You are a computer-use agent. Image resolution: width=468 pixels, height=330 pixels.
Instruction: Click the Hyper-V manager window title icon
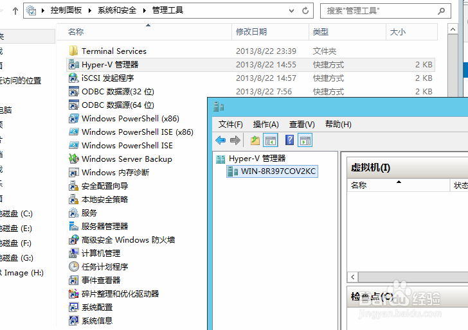(x=219, y=107)
